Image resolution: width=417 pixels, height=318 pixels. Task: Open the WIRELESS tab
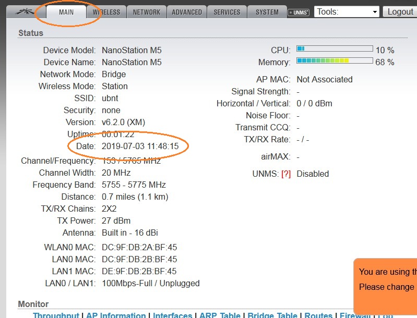106,12
